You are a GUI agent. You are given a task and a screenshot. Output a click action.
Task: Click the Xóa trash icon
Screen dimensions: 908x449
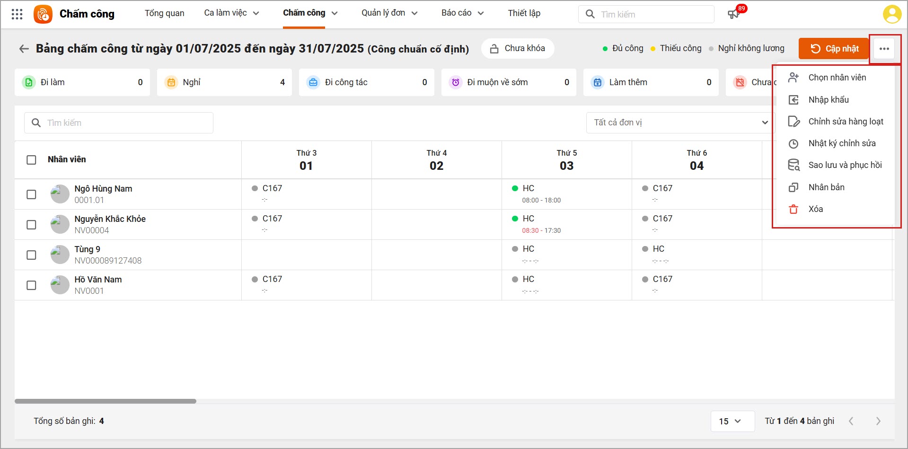(x=793, y=209)
